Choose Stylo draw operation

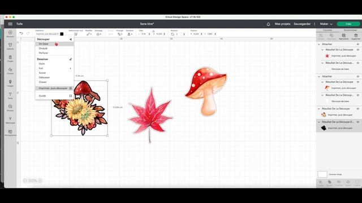[x=54, y=64]
